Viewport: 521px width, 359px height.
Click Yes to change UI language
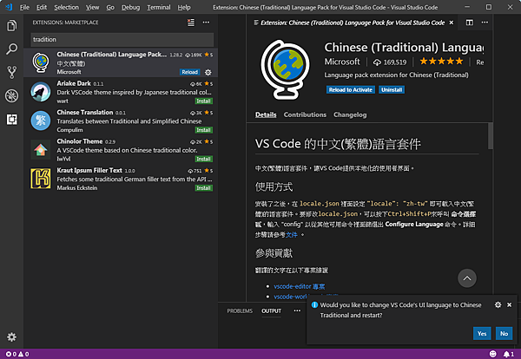click(x=482, y=334)
